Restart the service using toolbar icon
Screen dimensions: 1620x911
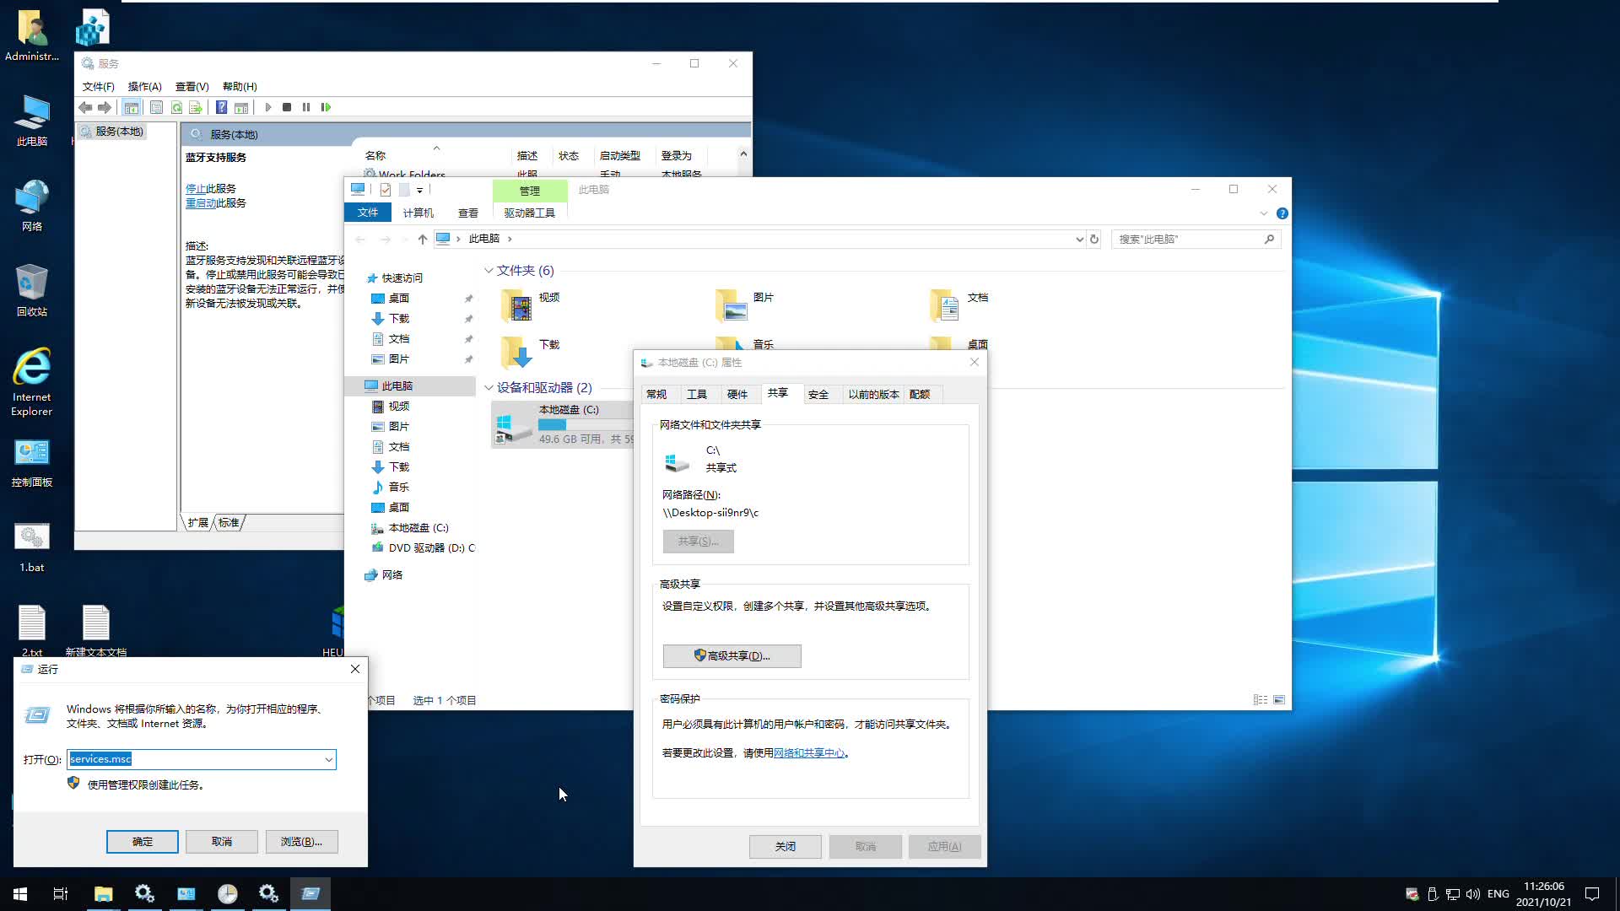click(326, 107)
